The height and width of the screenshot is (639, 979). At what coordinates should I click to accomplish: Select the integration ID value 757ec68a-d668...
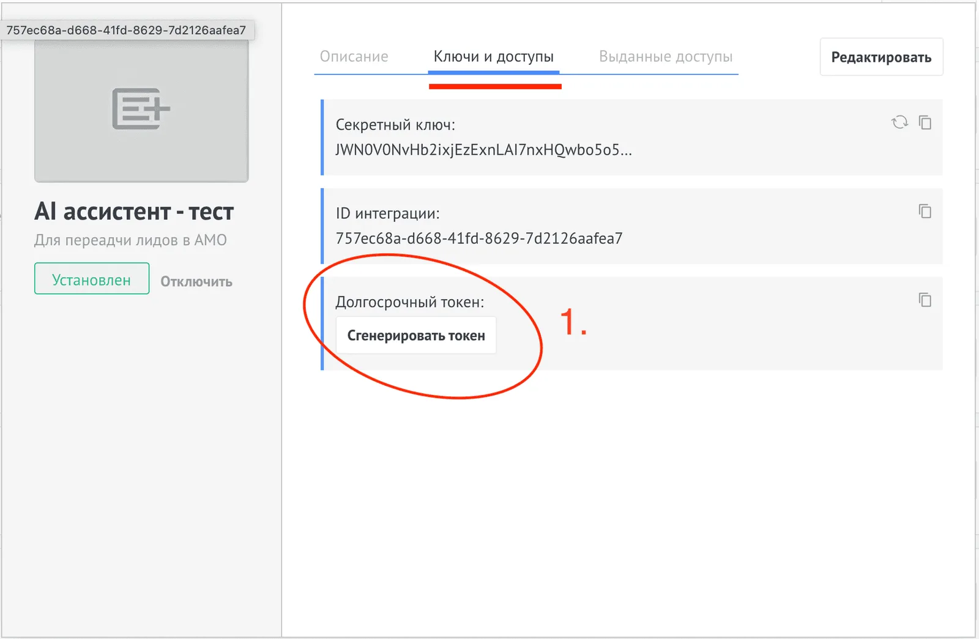[479, 238]
